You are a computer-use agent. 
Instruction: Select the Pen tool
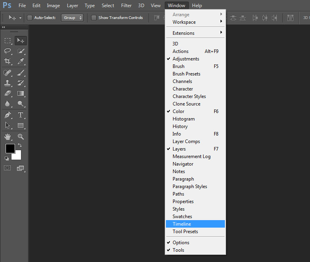click(8, 115)
